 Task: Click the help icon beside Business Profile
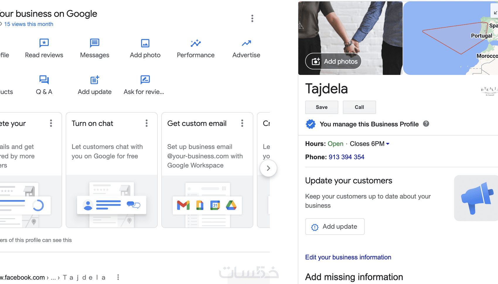click(426, 124)
